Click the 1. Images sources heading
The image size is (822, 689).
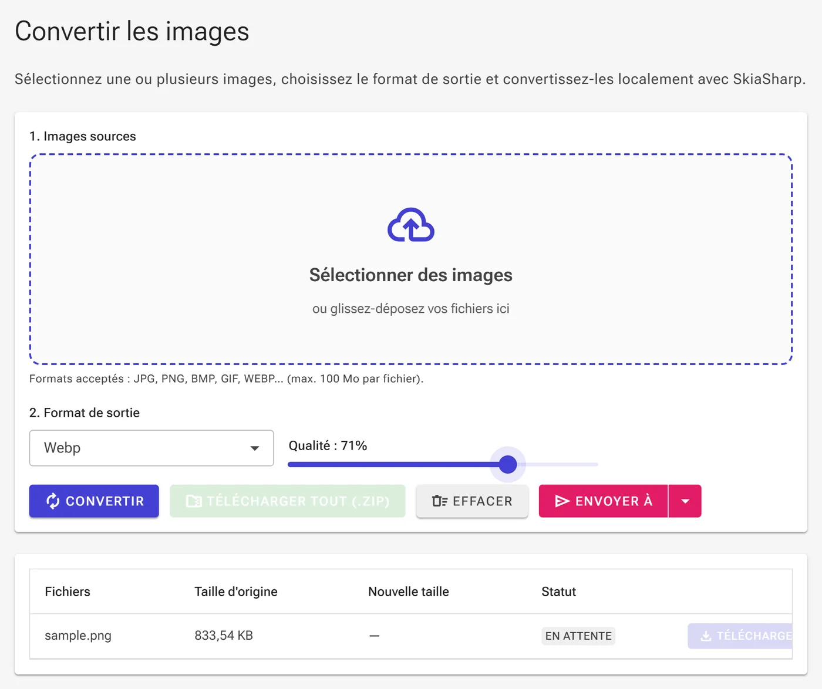[x=83, y=136]
